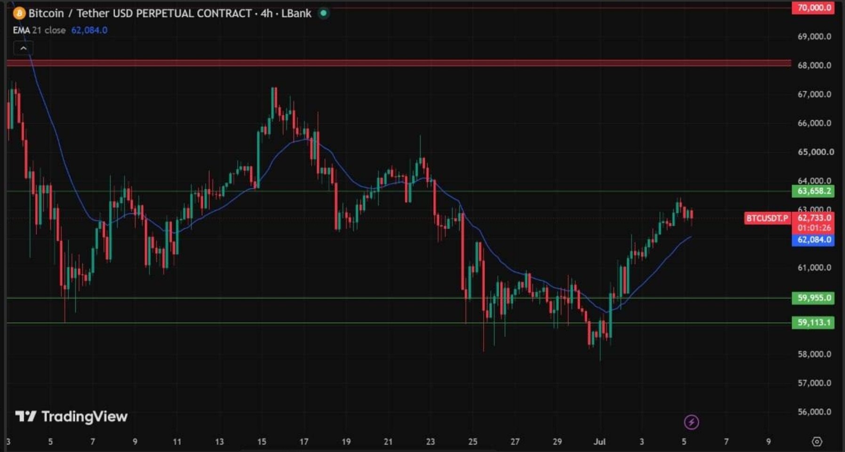This screenshot has width=845, height=452.
Task: Select the 70,000.0 red price label
Action: [x=813, y=8]
